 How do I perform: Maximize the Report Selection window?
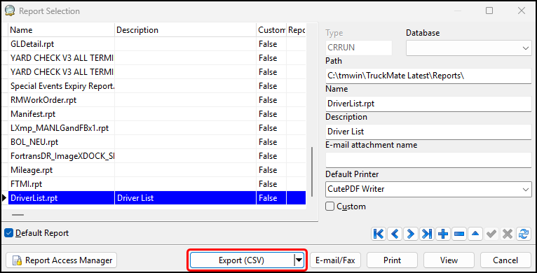489,10
